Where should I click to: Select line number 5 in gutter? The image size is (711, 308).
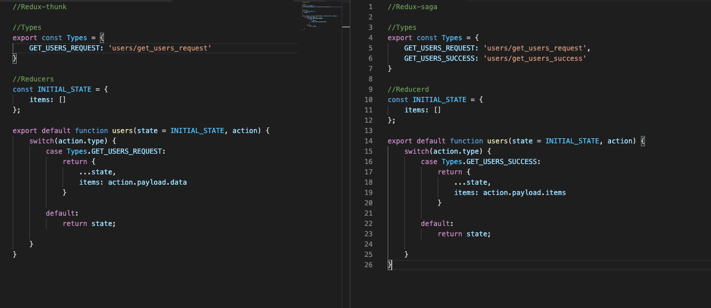point(370,48)
